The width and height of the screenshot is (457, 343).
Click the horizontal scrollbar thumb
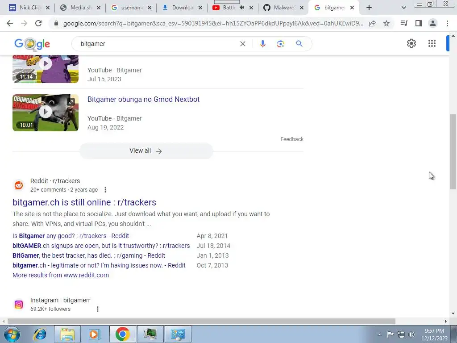[201, 321]
